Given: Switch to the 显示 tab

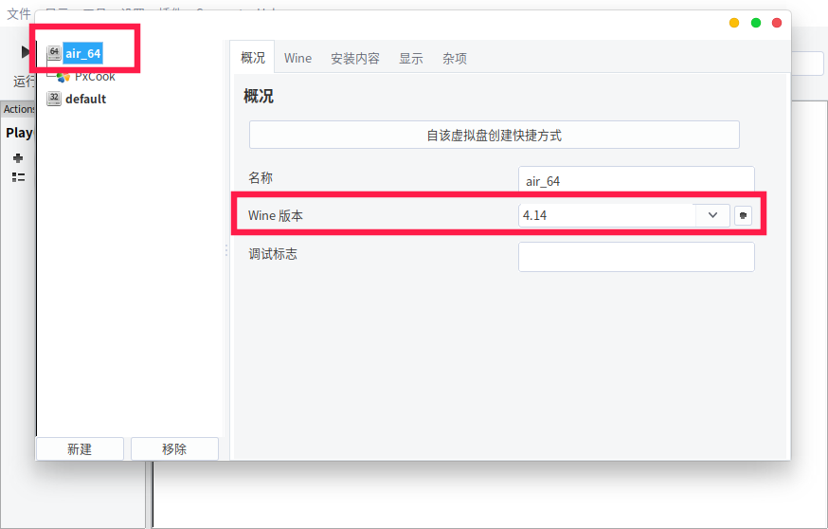Looking at the screenshot, I should pyautogui.click(x=411, y=58).
